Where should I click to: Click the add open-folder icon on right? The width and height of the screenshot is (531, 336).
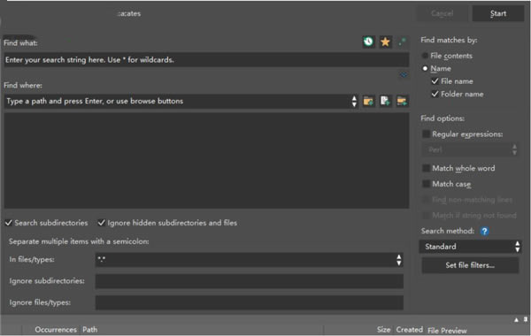pos(402,101)
